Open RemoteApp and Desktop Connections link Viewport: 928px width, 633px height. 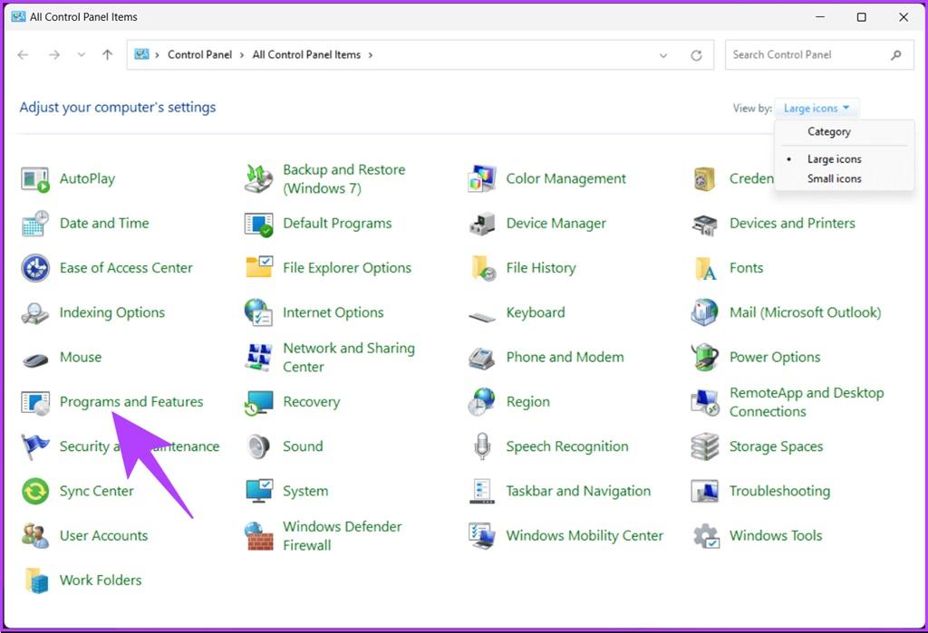coord(807,402)
